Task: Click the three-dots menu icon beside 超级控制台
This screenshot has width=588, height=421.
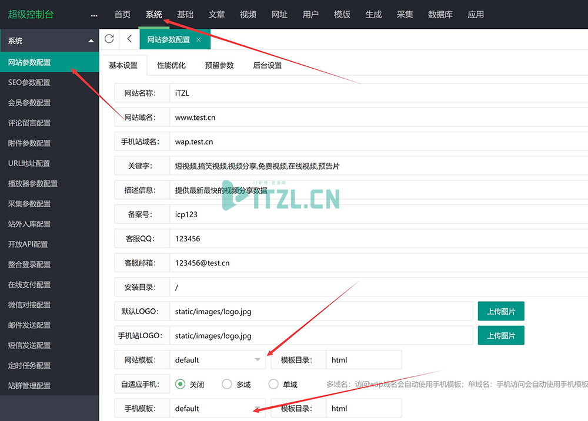Action: tap(95, 15)
